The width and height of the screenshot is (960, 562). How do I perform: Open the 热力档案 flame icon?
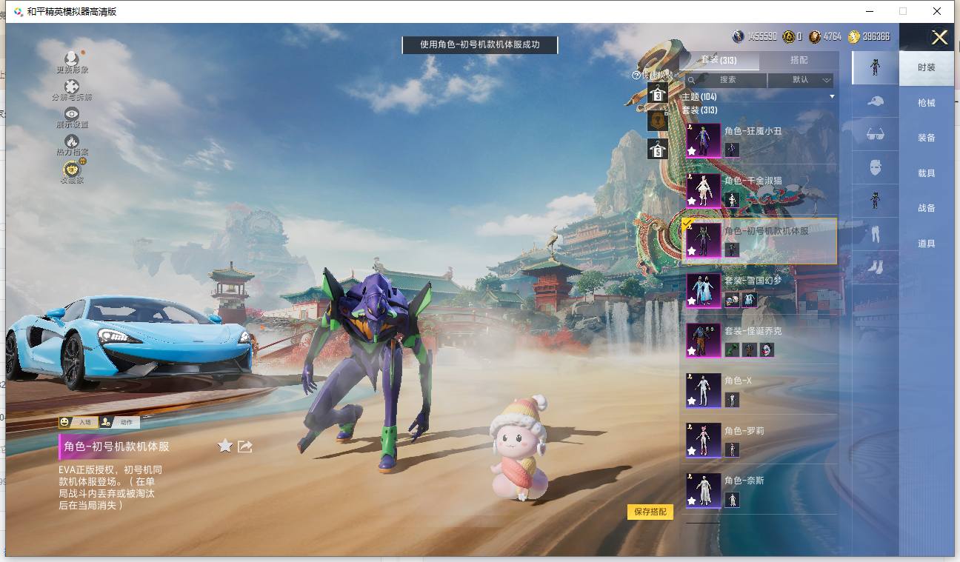(x=72, y=141)
